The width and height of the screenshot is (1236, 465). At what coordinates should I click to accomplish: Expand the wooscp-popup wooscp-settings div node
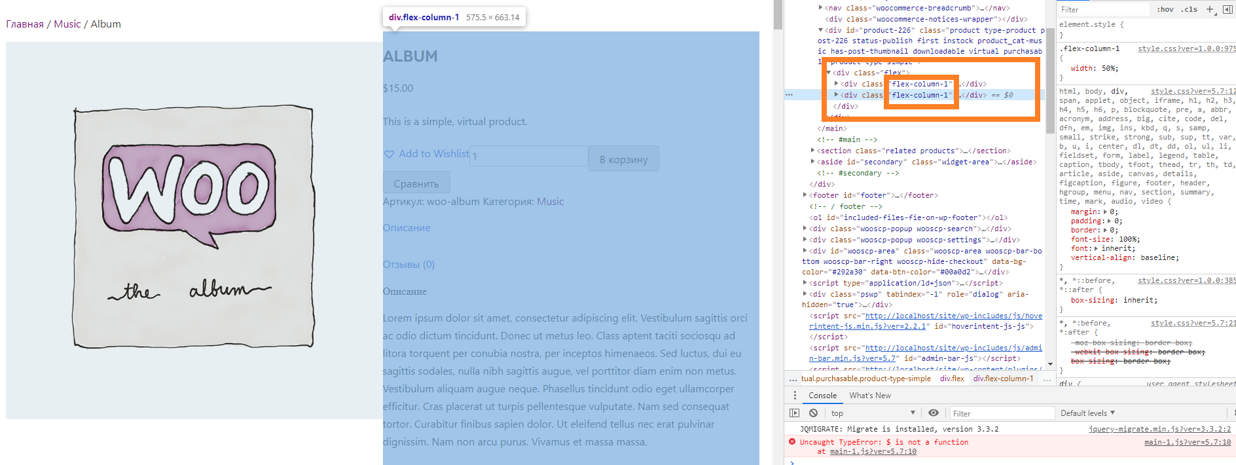point(805,240)
